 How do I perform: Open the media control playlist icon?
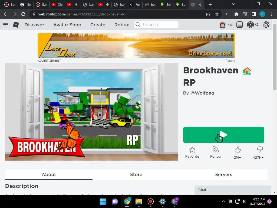pyautogui.click(x=245, y=14)
